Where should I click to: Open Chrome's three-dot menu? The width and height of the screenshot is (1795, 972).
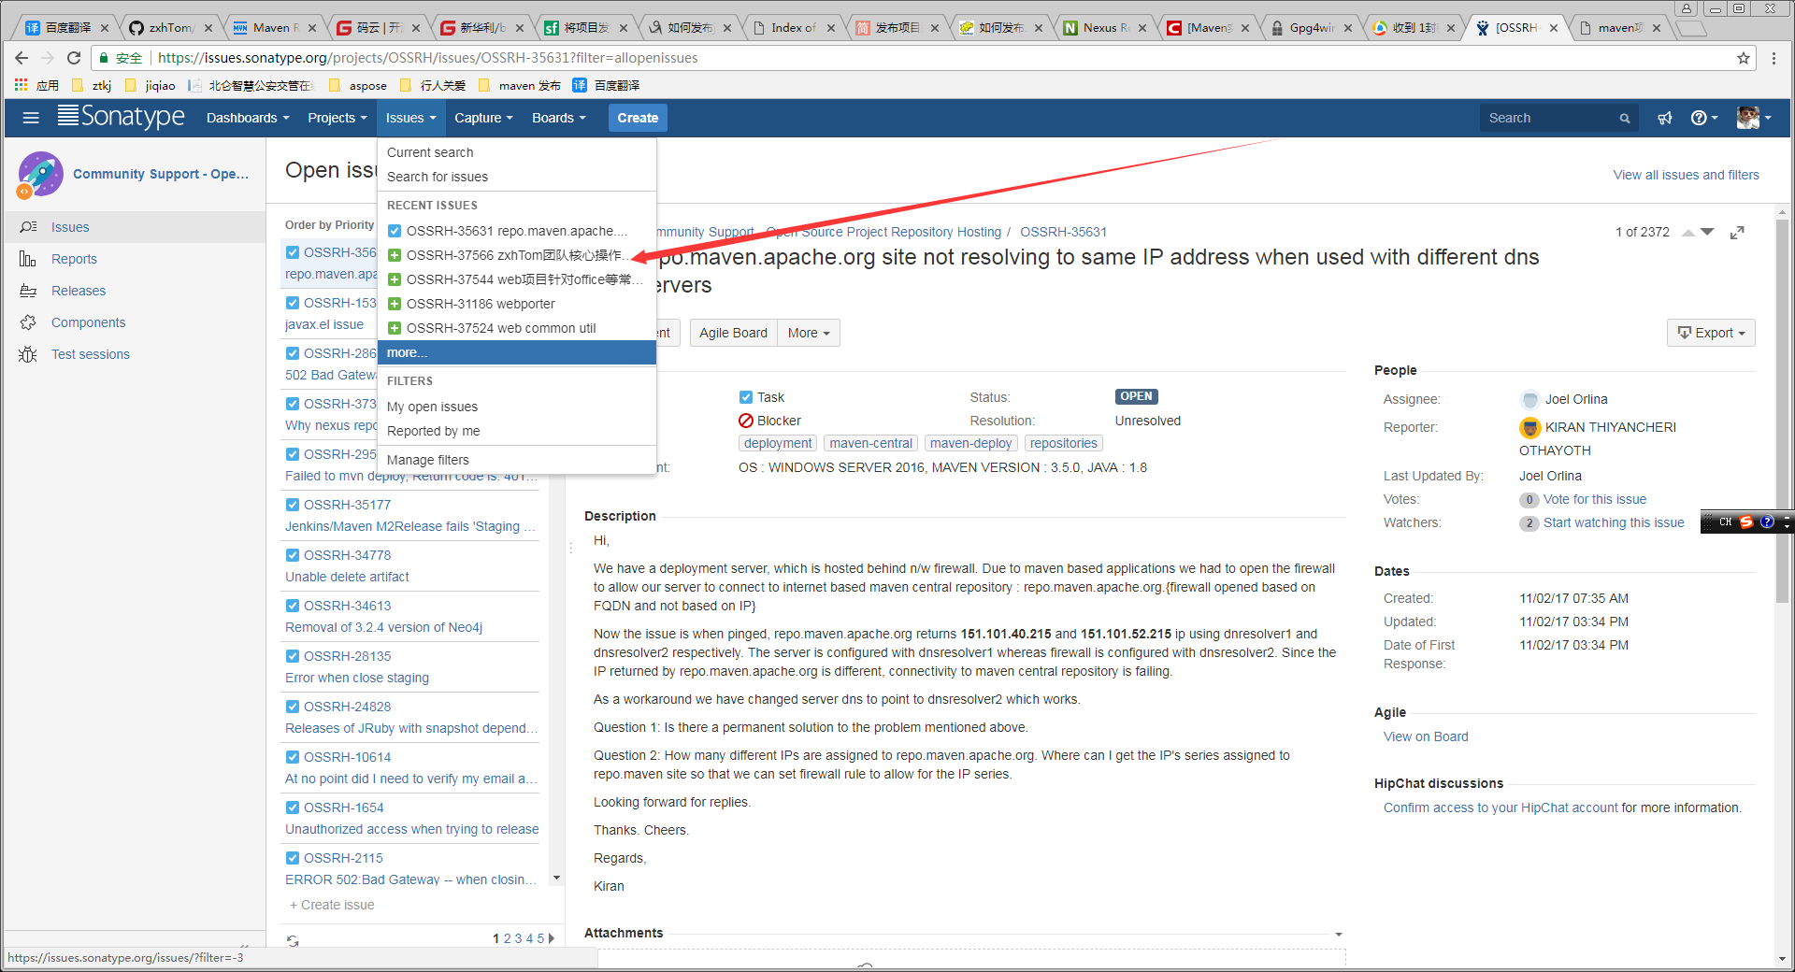coord(1773,58)
